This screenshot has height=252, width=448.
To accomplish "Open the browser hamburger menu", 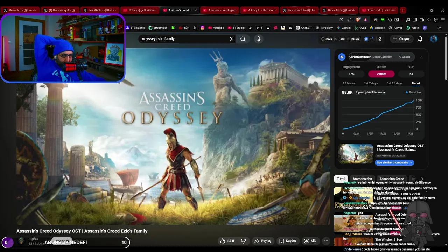I will (442, 20).
